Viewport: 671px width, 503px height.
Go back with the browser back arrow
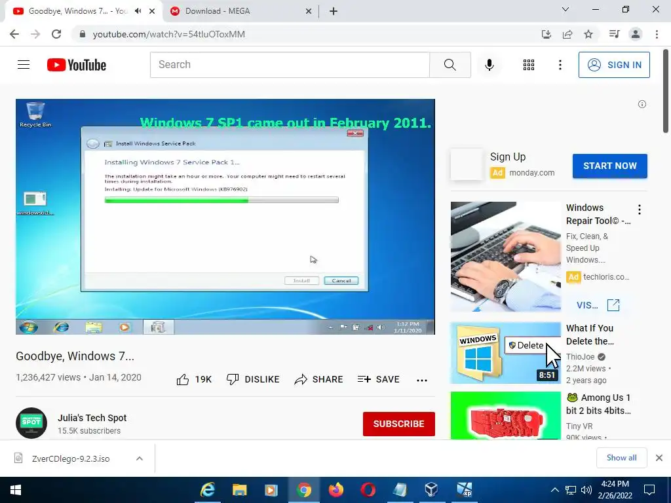[14, 34]
